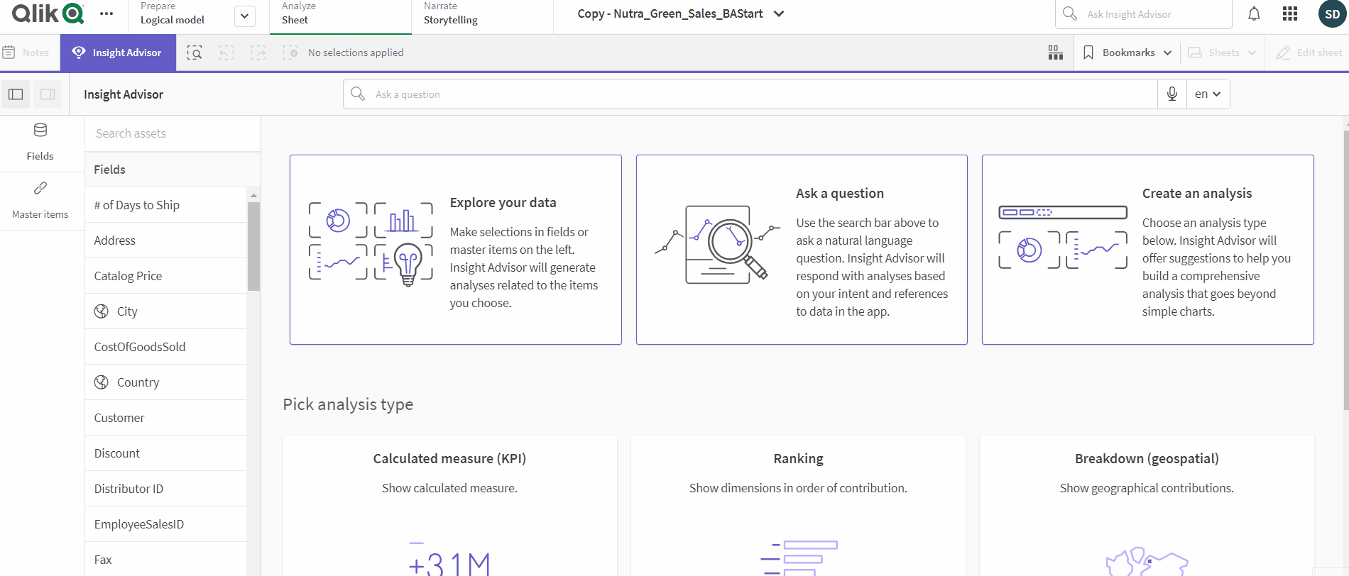Expand the Prepare dropdown arrow
This screenshot has width=1349, height=576.
[244, 16]
